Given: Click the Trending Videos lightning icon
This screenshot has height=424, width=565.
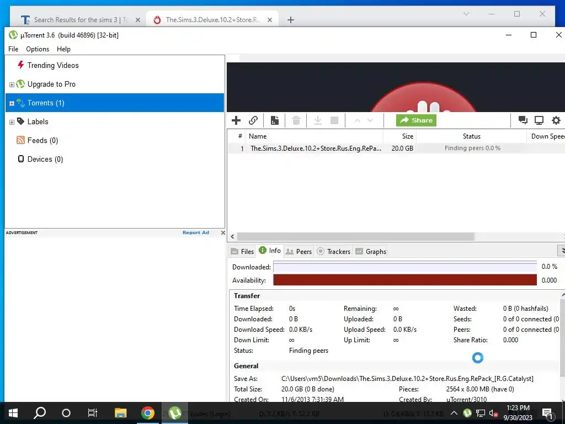Looking at the screenshot, I should (20, 65).
